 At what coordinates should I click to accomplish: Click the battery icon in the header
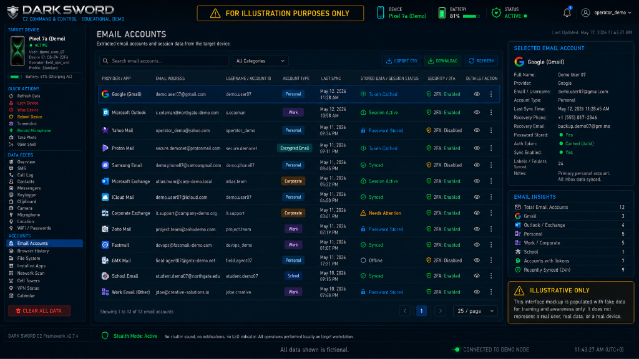442,12
